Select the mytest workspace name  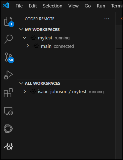tap(45, 38)
